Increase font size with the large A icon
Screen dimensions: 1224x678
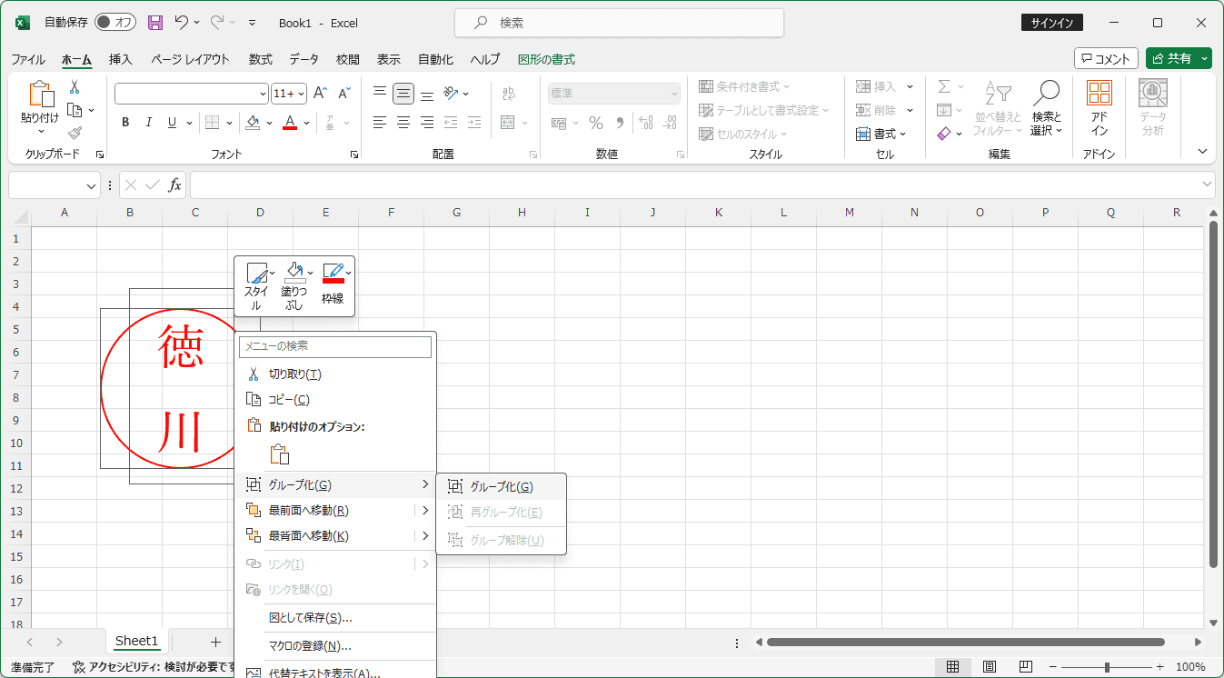pos(319,94)
